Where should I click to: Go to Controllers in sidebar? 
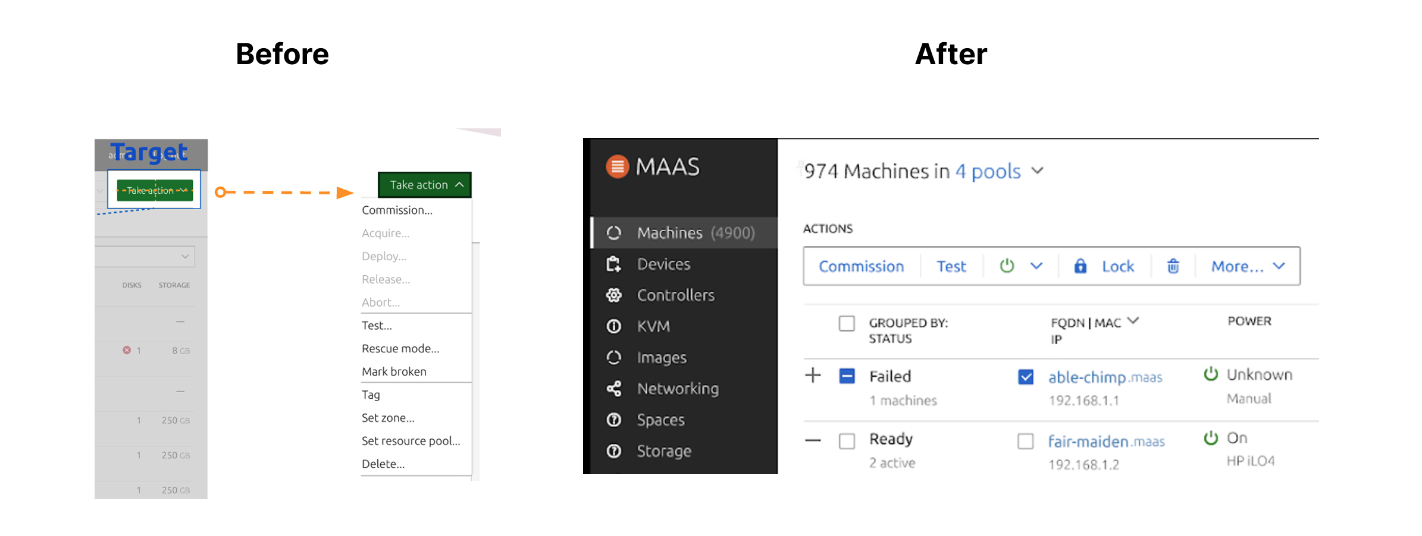(675, 295)
